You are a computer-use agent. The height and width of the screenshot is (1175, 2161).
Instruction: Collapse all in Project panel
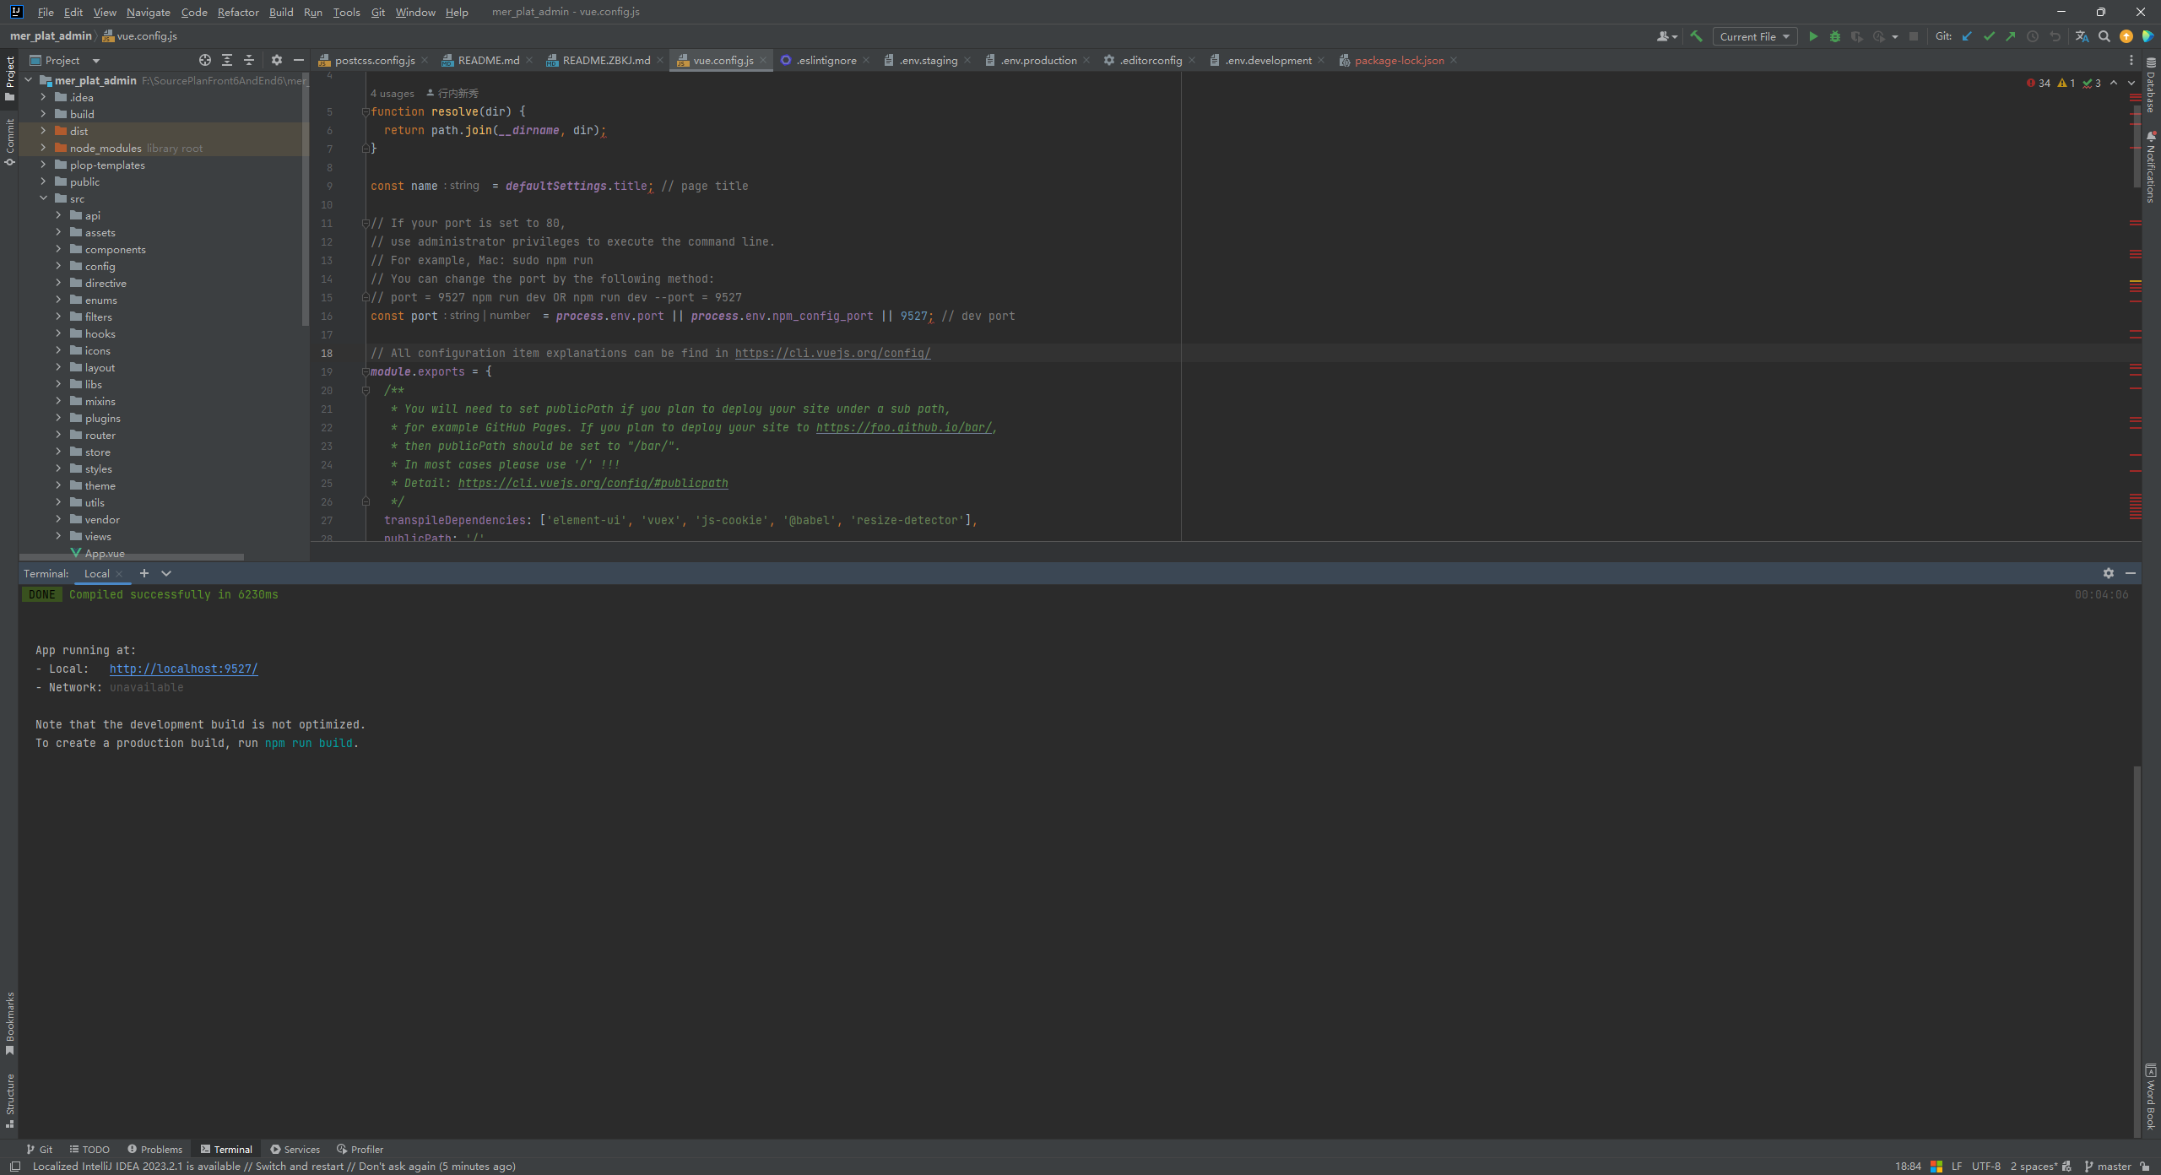[x=249, y=60]
